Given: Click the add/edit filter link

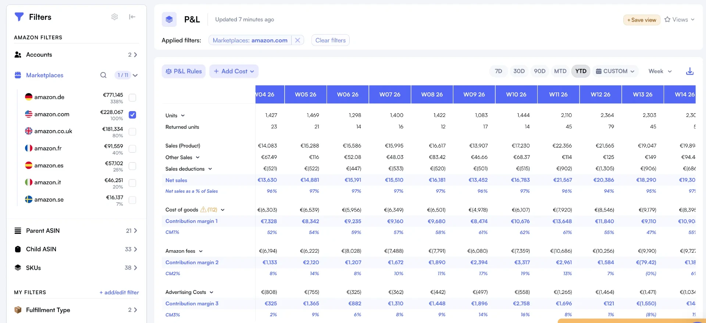Looking at the screenshot, I should (119, 292).
